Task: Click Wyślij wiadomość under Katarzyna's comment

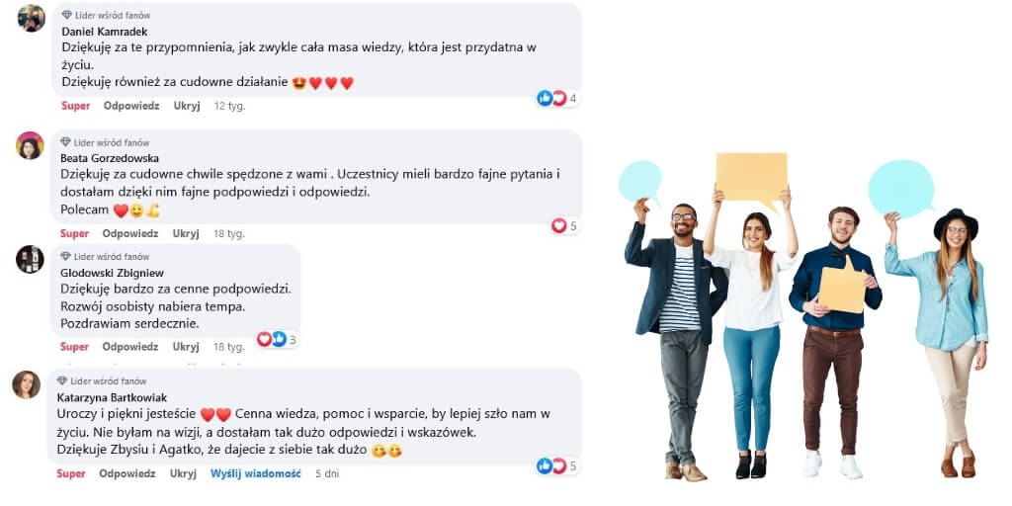Action: 256,473
